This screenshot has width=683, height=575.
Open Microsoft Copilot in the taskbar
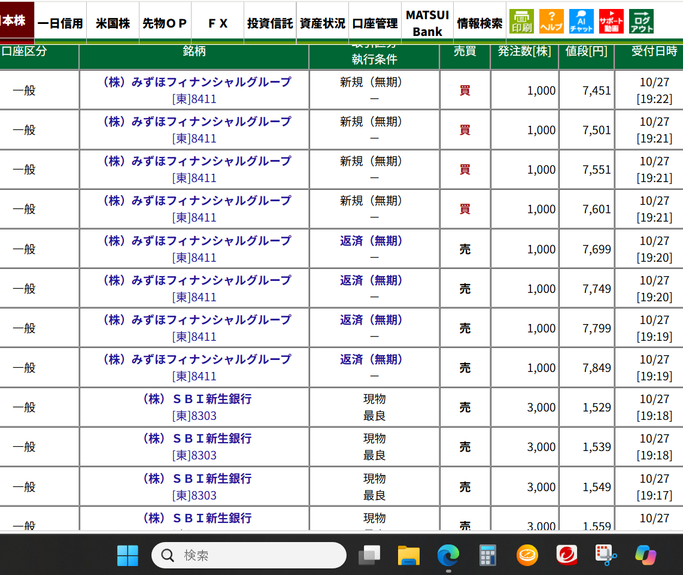pos(645,555)
